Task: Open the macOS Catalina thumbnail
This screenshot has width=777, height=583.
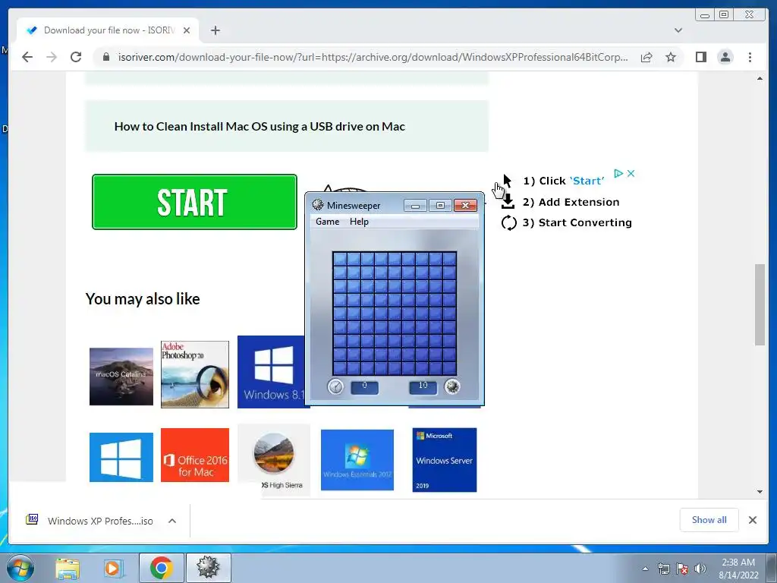Action: pos(121,377)
